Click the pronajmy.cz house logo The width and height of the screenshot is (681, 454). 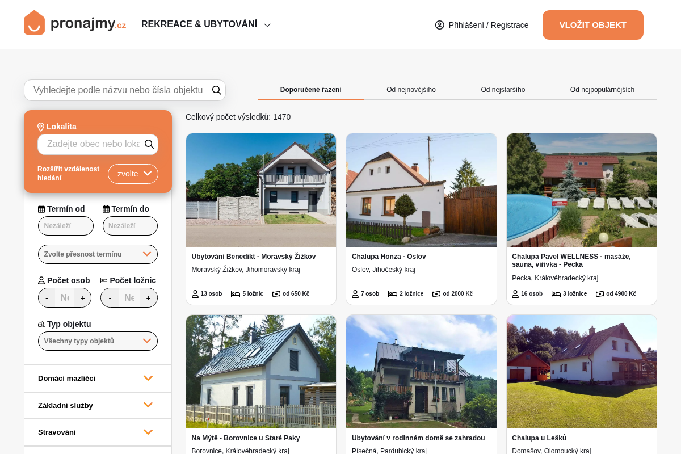(x=34, y=23)
